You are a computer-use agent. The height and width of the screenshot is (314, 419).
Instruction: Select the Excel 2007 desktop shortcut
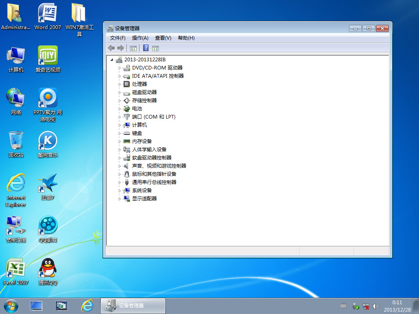click(x=16, y=271)
